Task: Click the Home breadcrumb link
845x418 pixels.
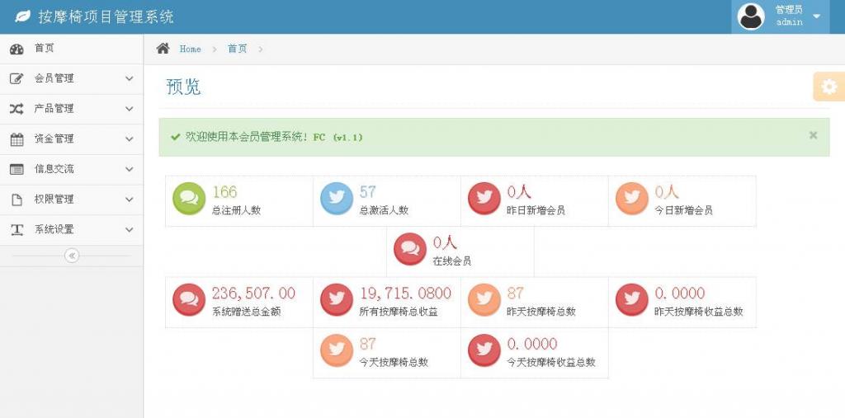Action: (190, 49)
